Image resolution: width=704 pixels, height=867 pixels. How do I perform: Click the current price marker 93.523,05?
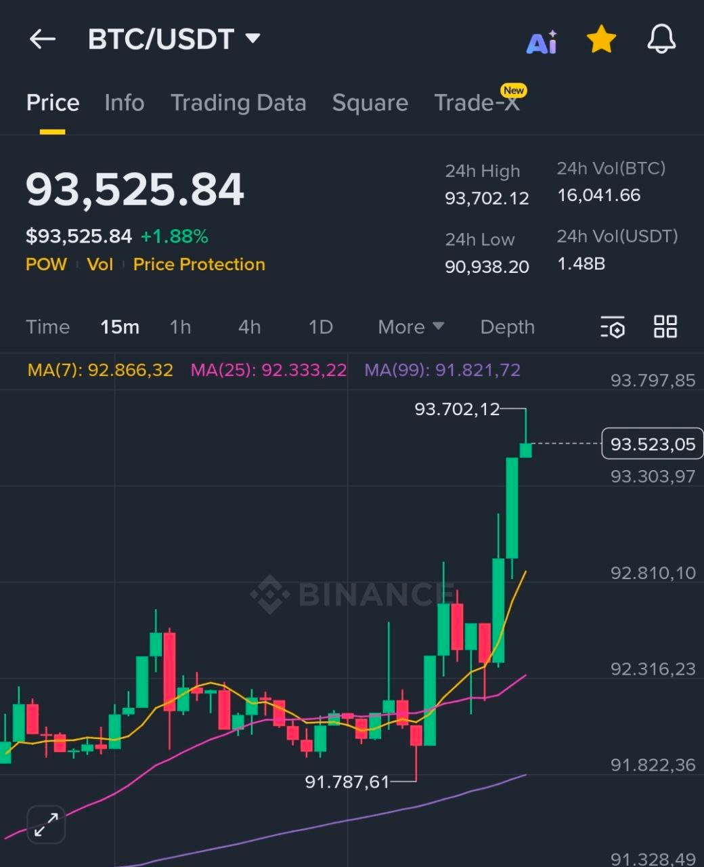(652, 444)
